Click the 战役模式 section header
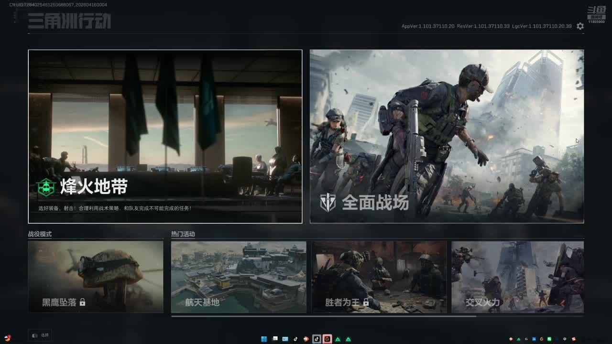Image resolution: width=612 pixels, height=344 pixels. point(40,234)
